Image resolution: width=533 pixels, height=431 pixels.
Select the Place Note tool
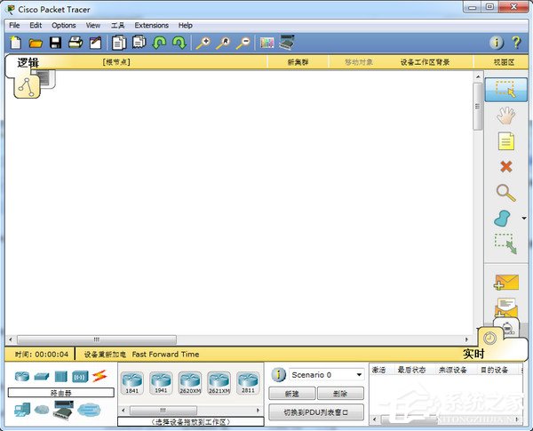coord(505,140)
